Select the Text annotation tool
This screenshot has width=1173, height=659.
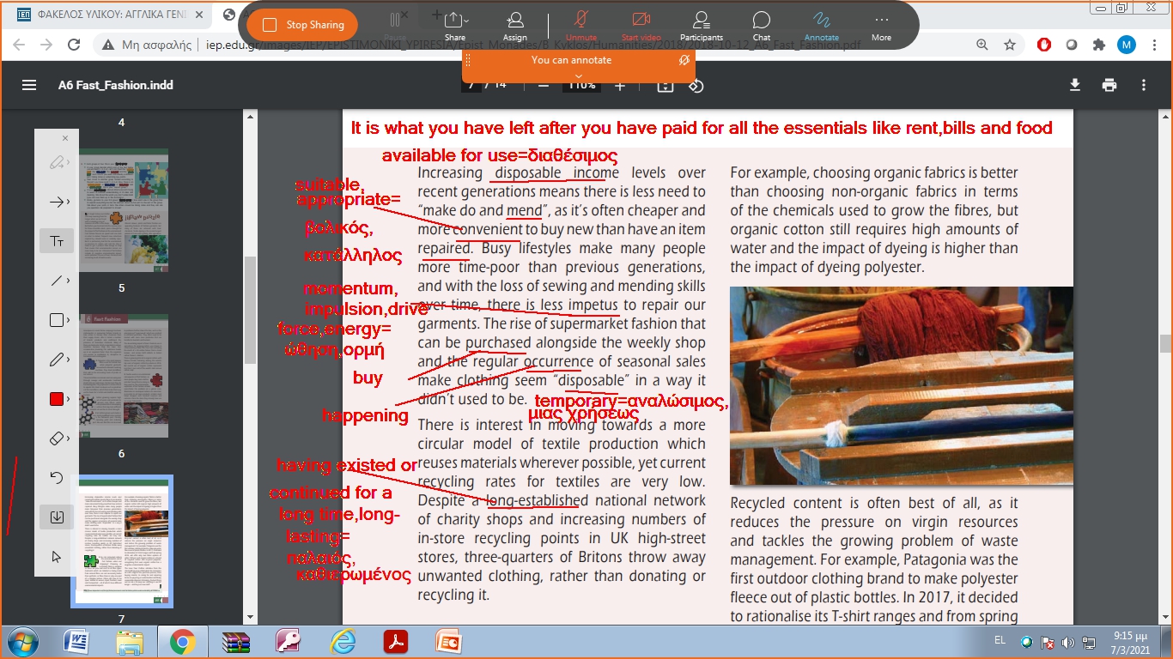(57, 241)
